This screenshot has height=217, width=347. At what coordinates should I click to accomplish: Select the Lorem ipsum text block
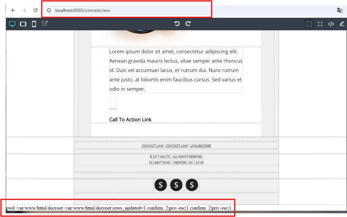point(176,70)
